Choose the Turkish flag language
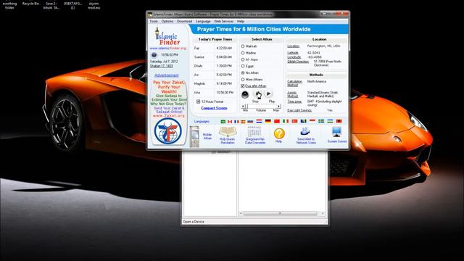The image size is (464, 261). pyautogui.click(x=294, y=121)
